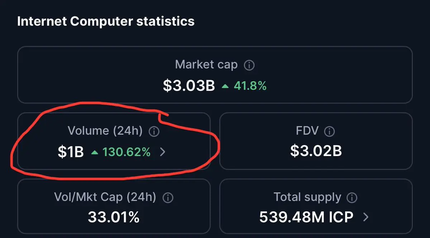Click the Market cap info icon
Screen dimensions: 430x238
[249, 65]
